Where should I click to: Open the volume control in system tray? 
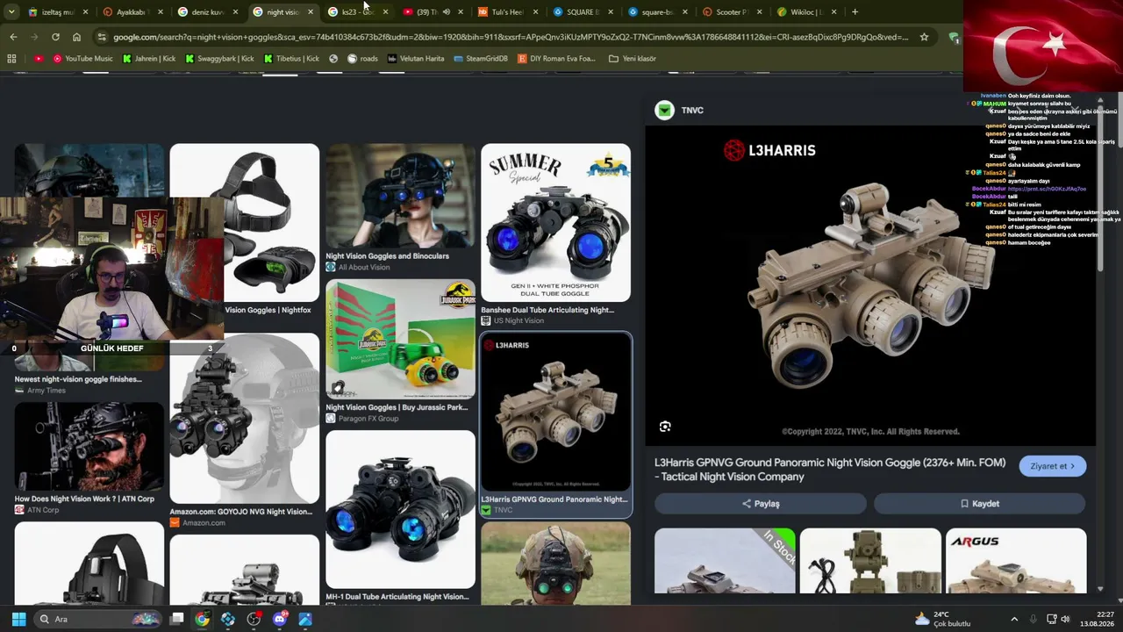click(x=1066, y=619)
